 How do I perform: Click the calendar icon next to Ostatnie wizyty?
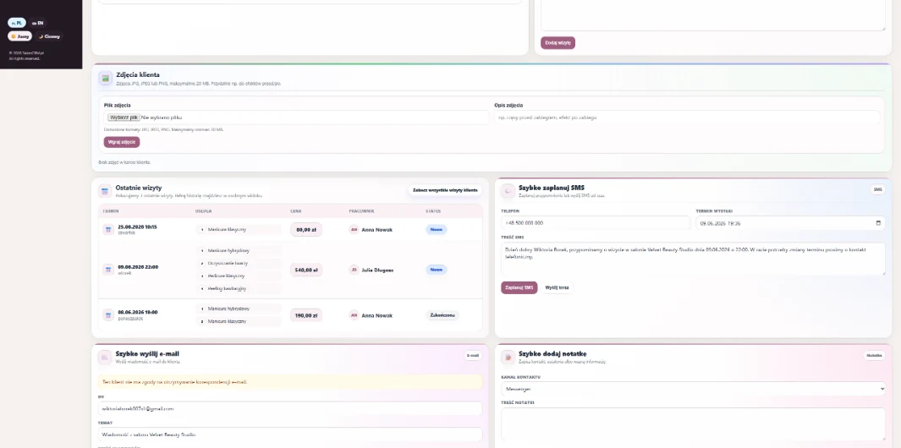(105, 191)
